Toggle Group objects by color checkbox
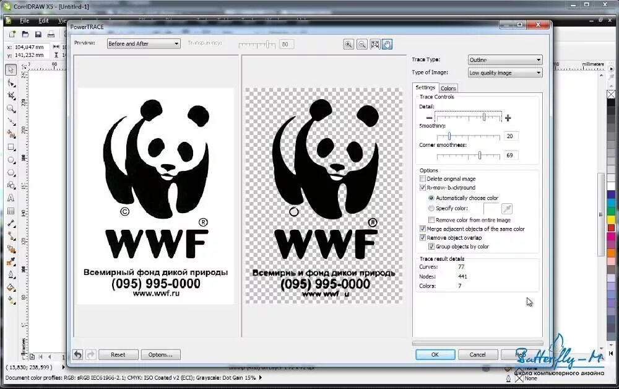 [x=431, y=247]
